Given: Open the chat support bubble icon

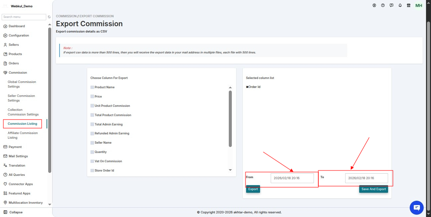Looking at the screenshot, I should [x=417, y=208].
